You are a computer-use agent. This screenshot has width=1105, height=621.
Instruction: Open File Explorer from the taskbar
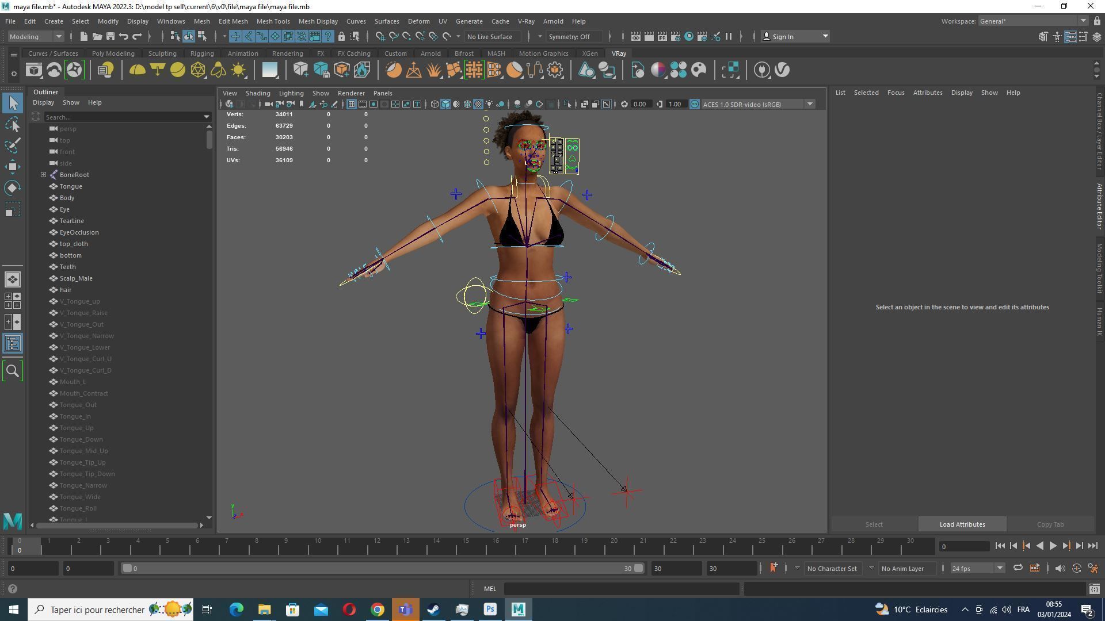pos(265,609)
